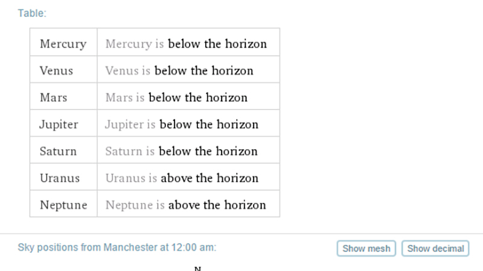Viewport: 483px width, 271px height.
Task: Click 'Mars is below the horizon' text
Action: (176, 98)
